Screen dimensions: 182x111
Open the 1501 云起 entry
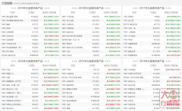[66, 104]
